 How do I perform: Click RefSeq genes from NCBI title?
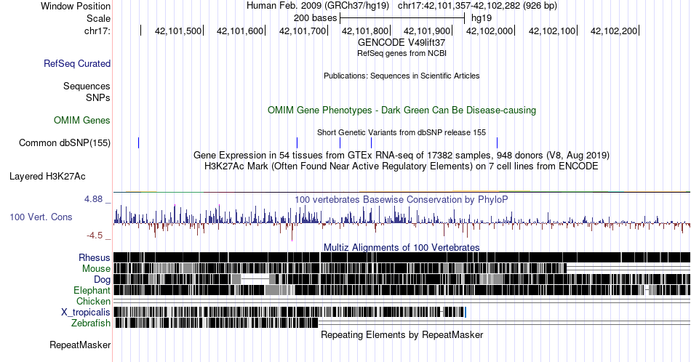(x=402, y=53)
